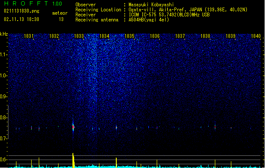The width and height of the screenshot is (265, 168).
Task: Click the 1836 time axis label
Action: click(x=155, y=36)
